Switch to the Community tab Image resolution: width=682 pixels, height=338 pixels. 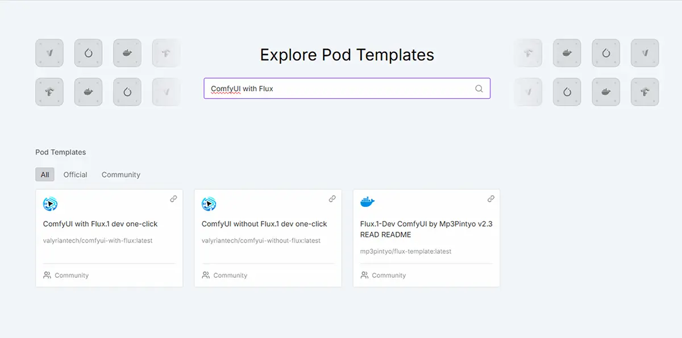point(121,174)
